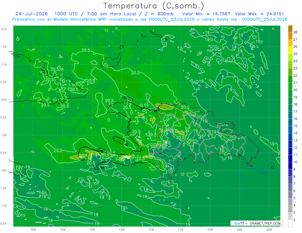Click the 15 label on the color scale
This screenshot has height=233, width=302.
[295, 126]
